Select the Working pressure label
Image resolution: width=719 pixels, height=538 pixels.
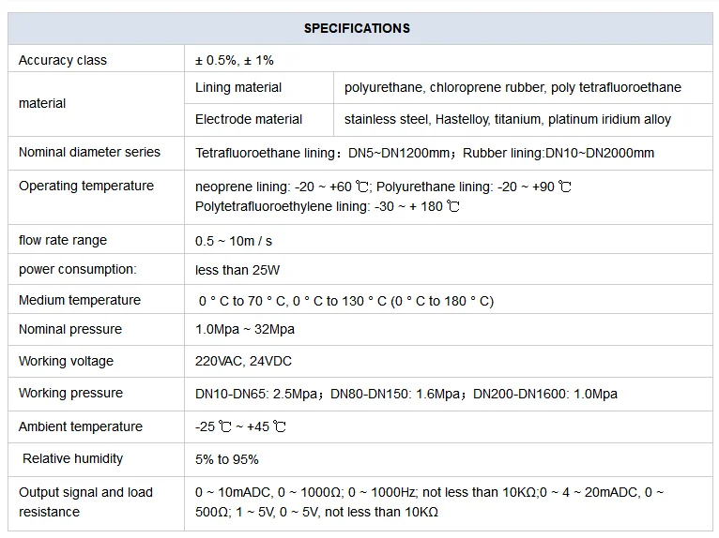pyautogui.click(x=70, y=393)
